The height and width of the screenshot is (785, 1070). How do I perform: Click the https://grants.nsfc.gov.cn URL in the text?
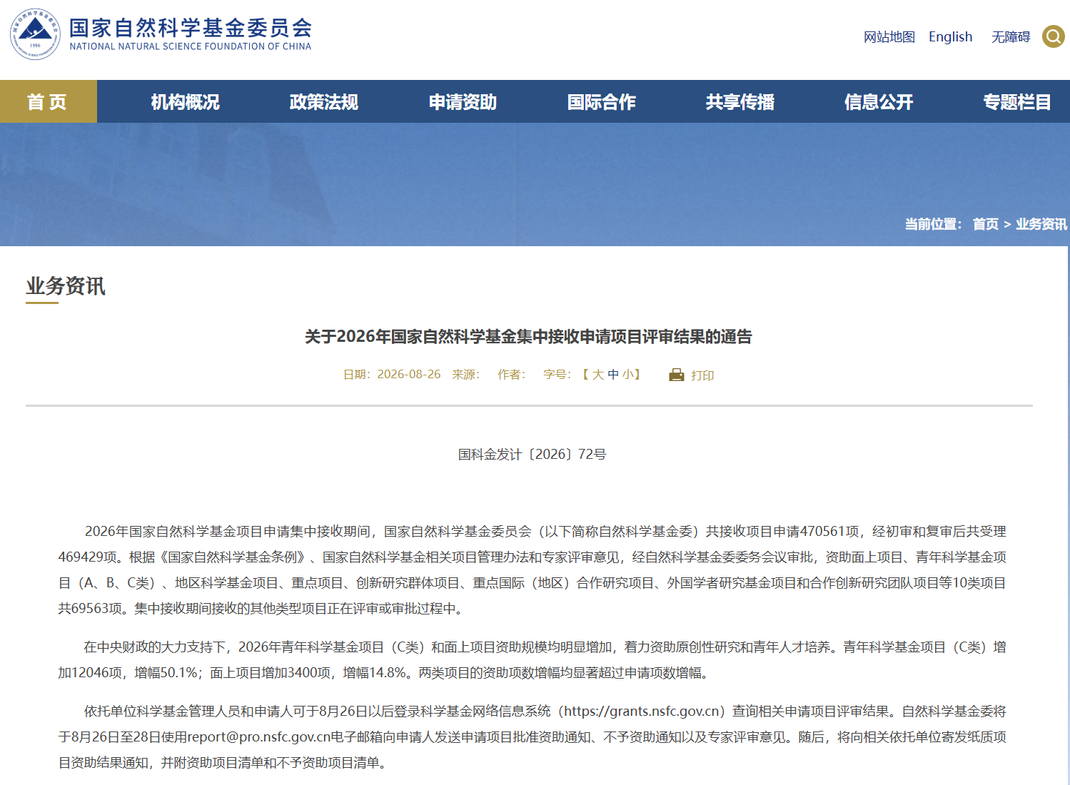(x=642, y=711)
